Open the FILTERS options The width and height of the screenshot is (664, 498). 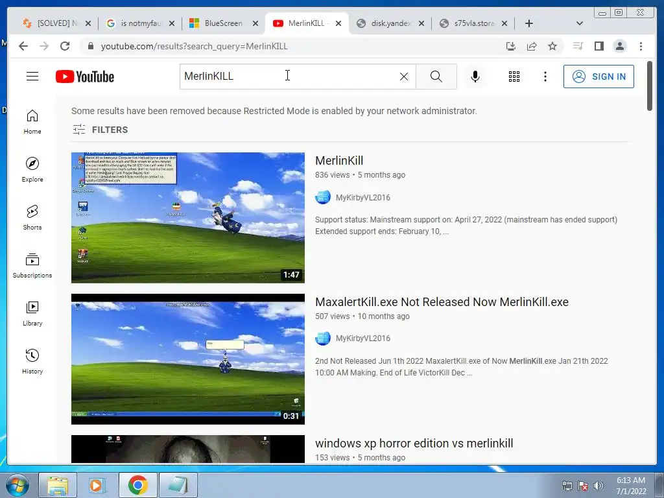pyautogui.click(x=100, y=130)
